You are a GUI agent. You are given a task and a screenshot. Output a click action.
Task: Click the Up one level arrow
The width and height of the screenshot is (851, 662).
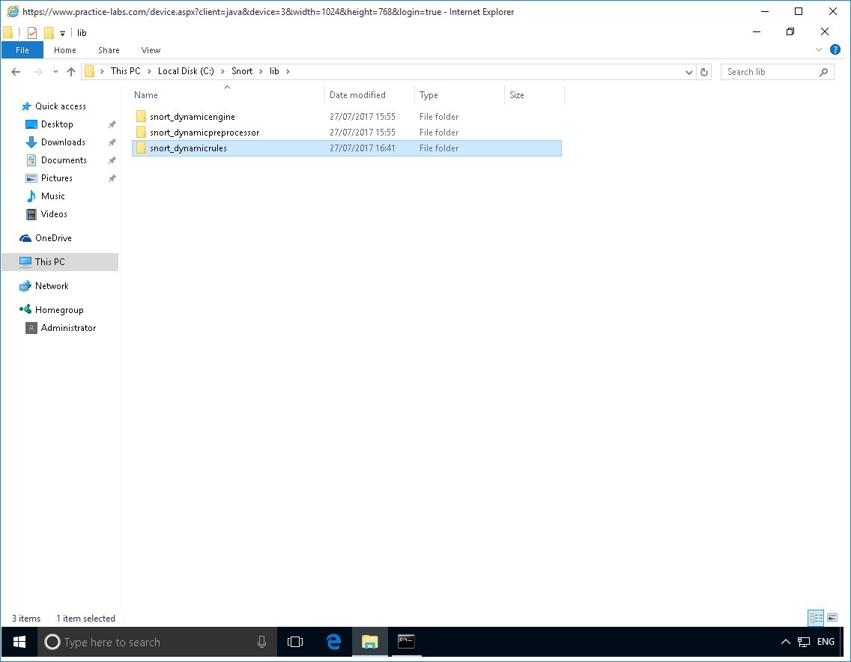pyautogui.click(x=71, y=72)
